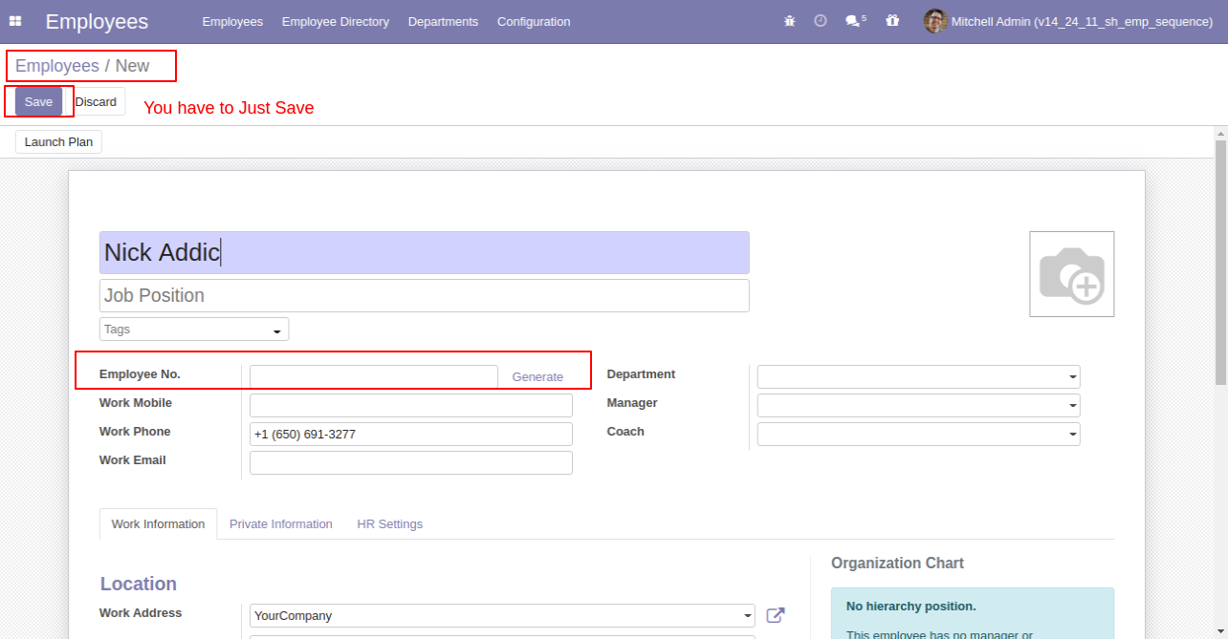Switch to the Private Information tab
1228x639 pixels.
(281, 524)
